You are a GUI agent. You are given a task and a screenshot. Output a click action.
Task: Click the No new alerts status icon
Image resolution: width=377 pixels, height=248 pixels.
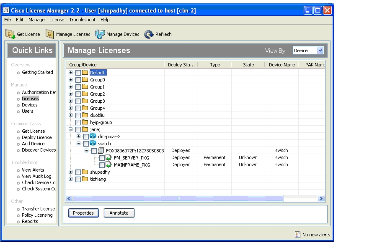point(297,235)
